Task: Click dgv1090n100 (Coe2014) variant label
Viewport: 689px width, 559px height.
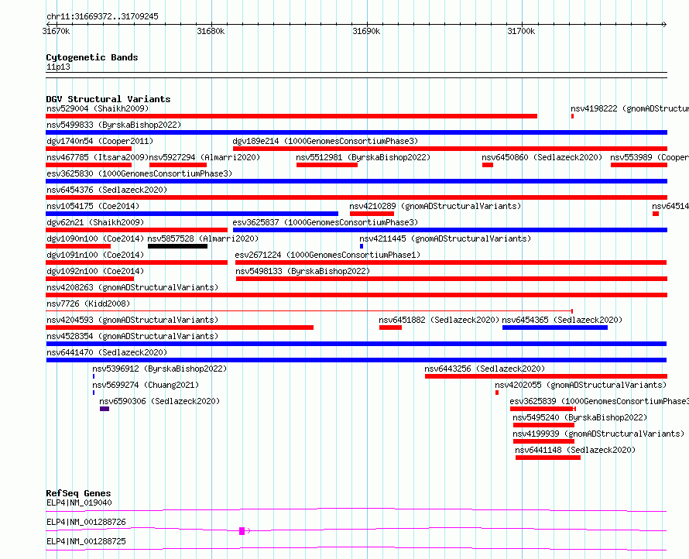Action: [x=95, y=238]
